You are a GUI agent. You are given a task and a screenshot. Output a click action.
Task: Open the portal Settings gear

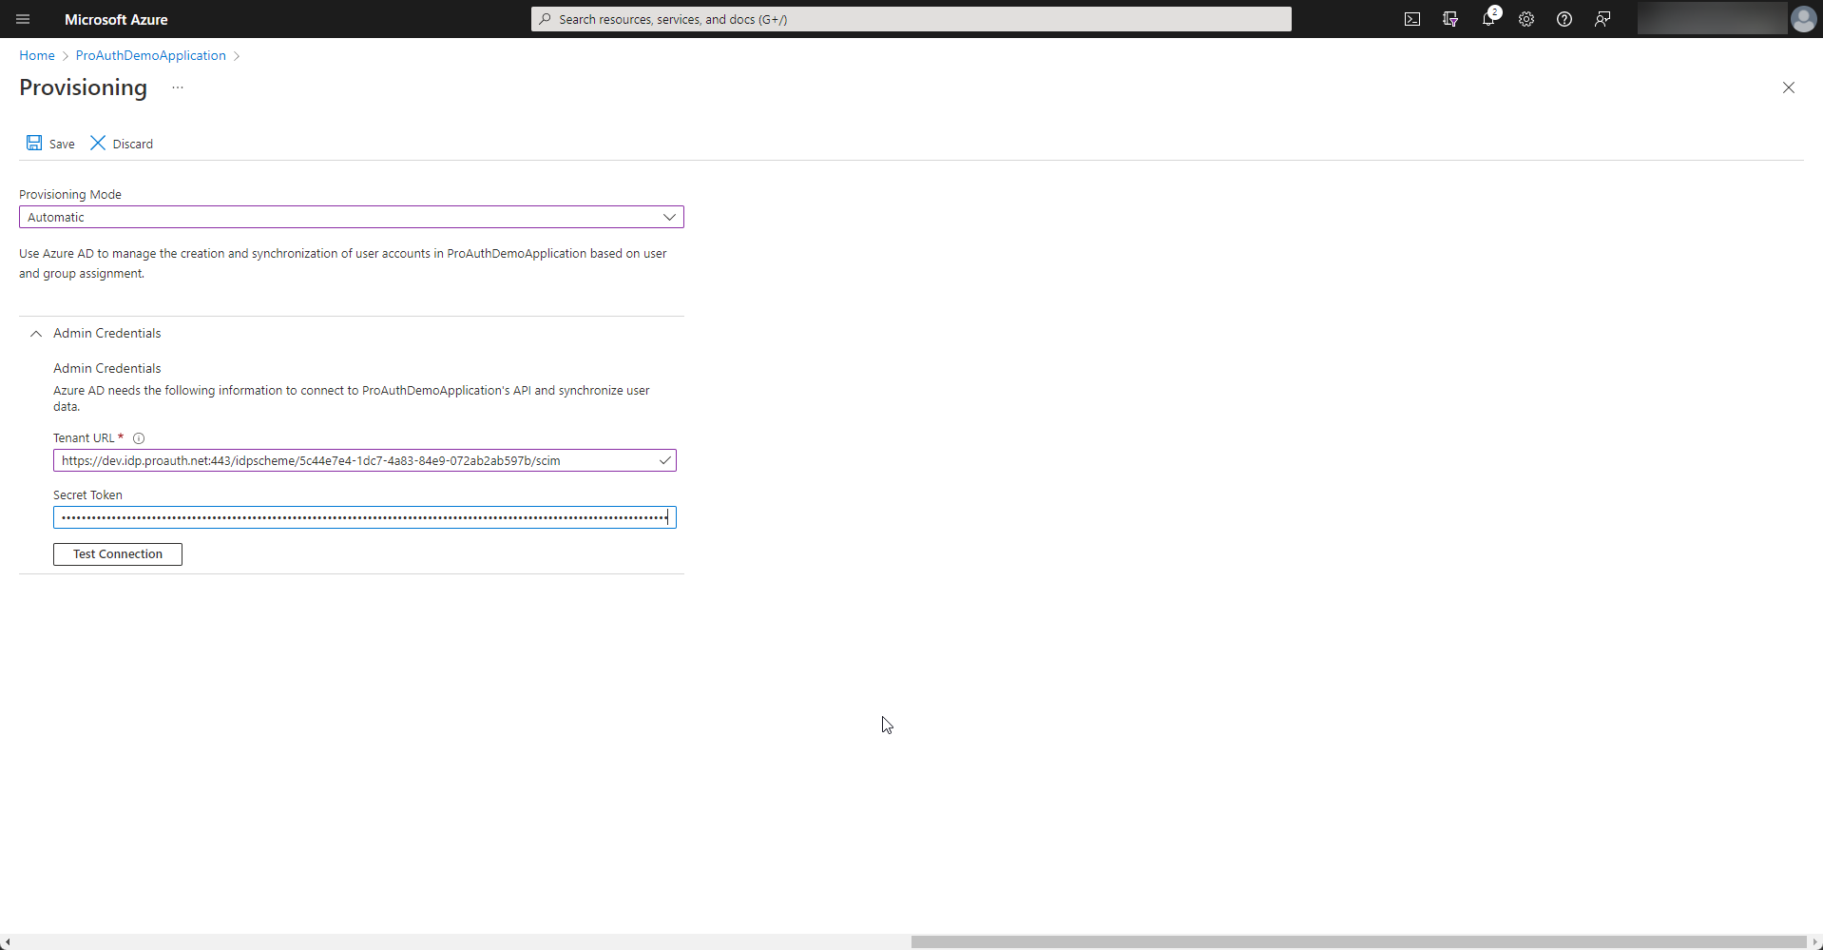(x=1526, y=19)
